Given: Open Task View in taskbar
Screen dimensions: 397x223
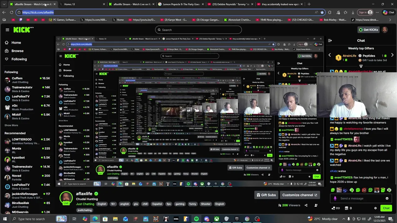Looking at the screenshot, I should point(75,219).
